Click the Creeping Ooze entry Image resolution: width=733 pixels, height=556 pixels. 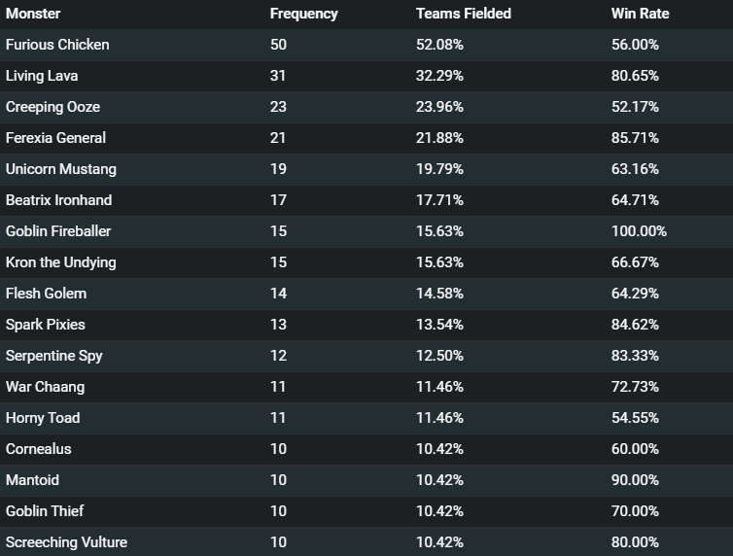pos(52,107)
